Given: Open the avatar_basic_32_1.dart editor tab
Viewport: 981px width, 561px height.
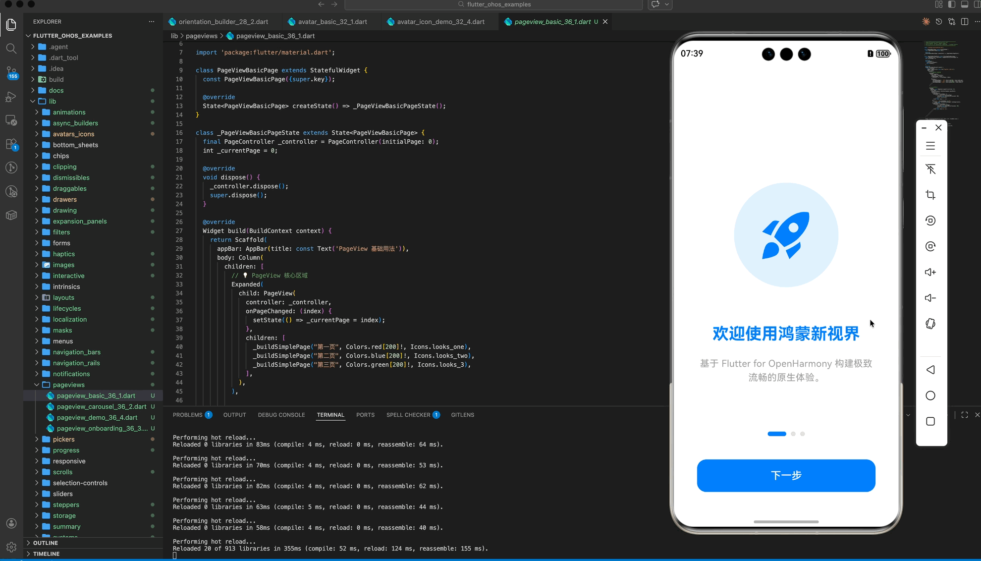Looking at the screenshot, I should (x=332, y=22).
